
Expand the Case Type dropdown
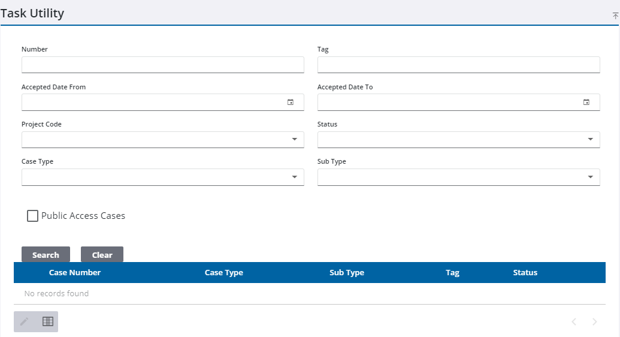[294, 177]
